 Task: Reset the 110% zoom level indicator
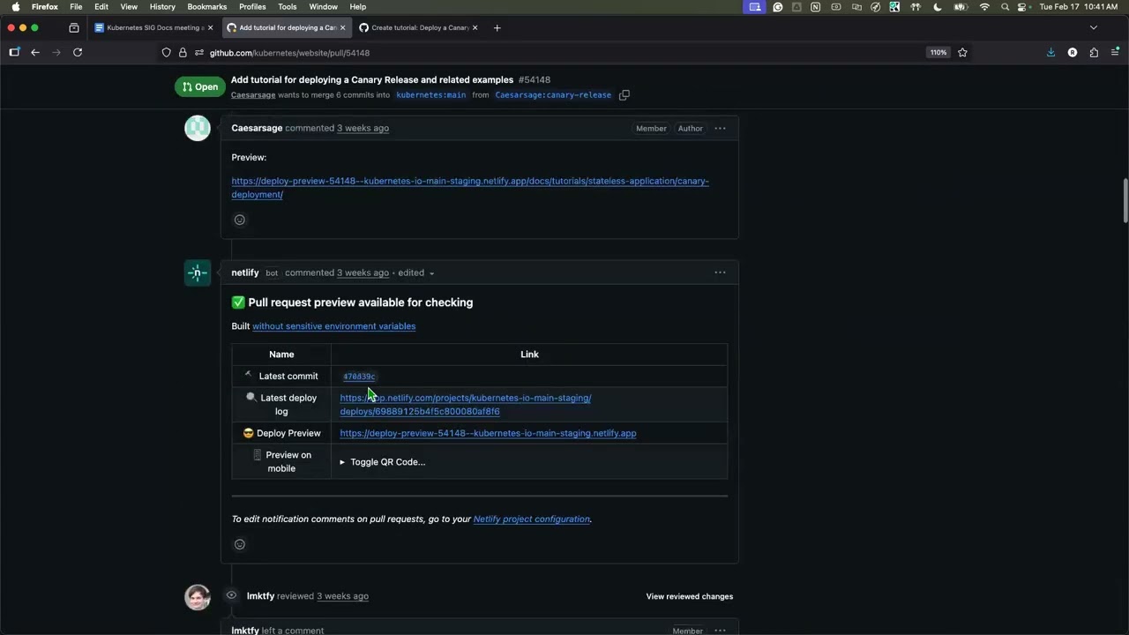pos(938,53)
